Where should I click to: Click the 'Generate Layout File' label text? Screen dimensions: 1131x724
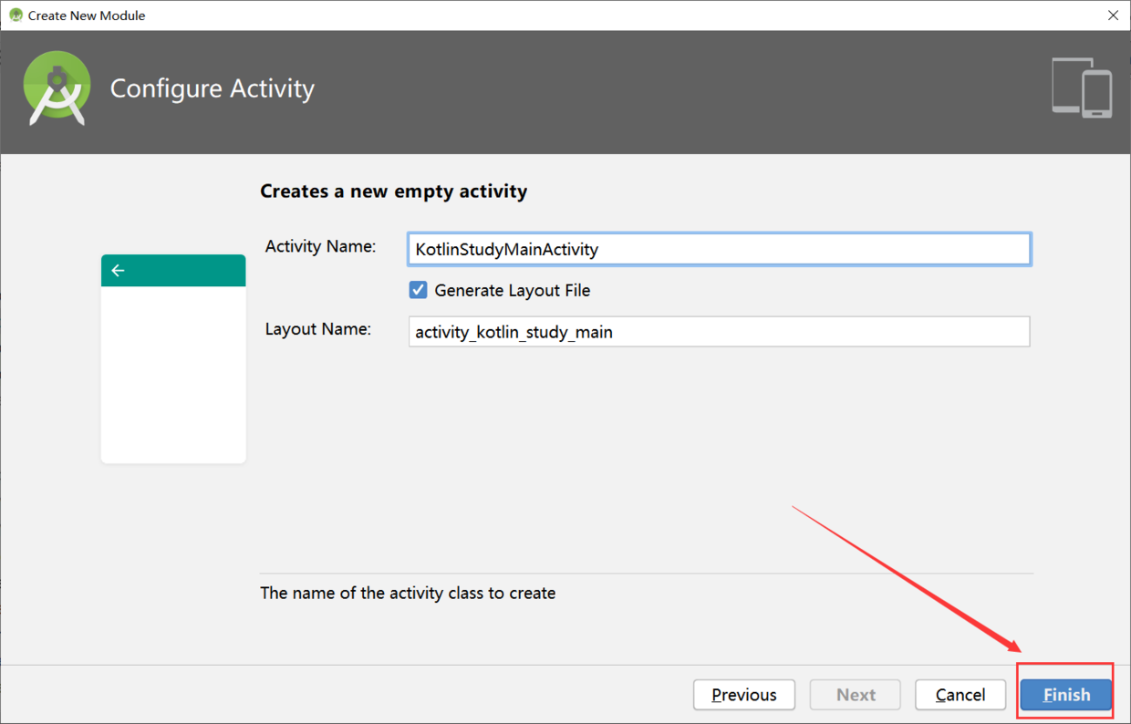[x=513, y=290]
